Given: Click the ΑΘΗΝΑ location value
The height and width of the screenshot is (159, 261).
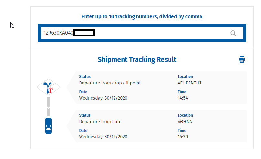Looking at the screenshot, I should tap(185, 122).
